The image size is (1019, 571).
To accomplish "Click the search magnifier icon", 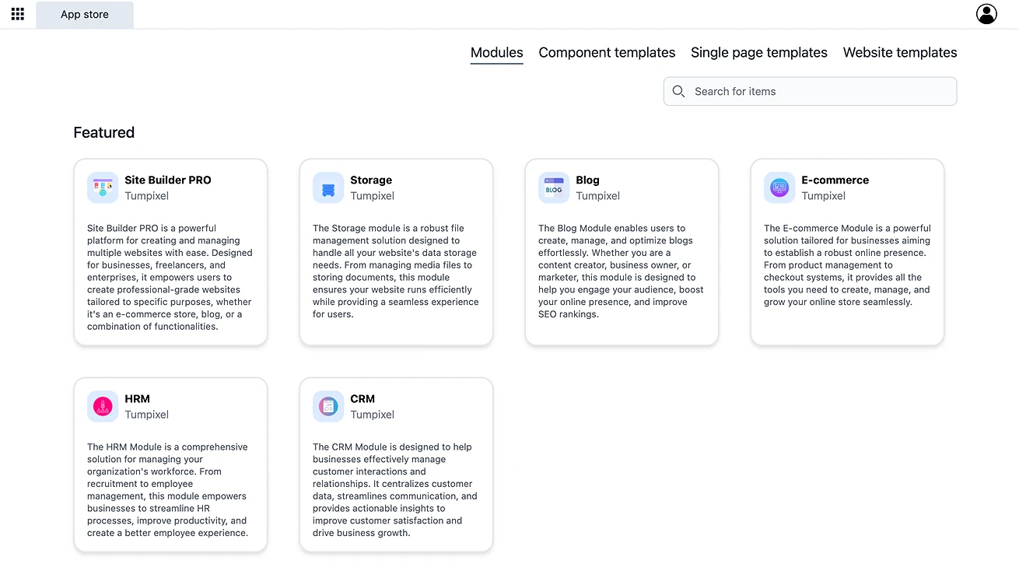I will (678, 91).
